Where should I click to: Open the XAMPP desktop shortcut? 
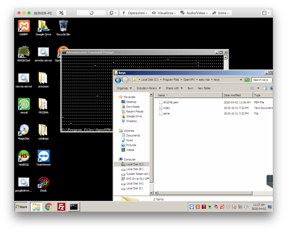click(24, 28)
